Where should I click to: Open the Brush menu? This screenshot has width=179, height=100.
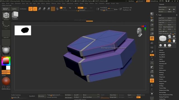[x=8, y=3]
